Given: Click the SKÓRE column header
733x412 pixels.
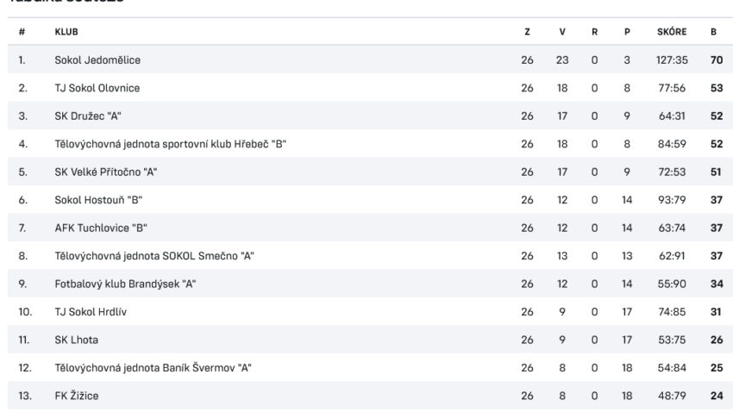Looking at the screenshot, I should click(x=672, y=32).
